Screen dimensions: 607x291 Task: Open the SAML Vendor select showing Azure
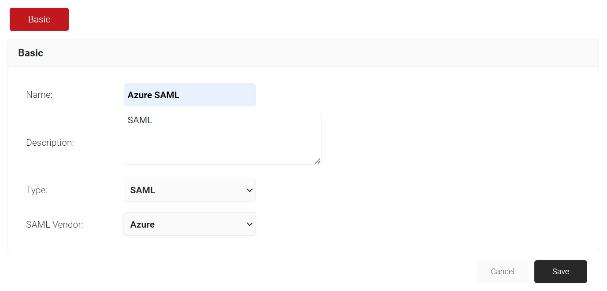click(190, 224)
